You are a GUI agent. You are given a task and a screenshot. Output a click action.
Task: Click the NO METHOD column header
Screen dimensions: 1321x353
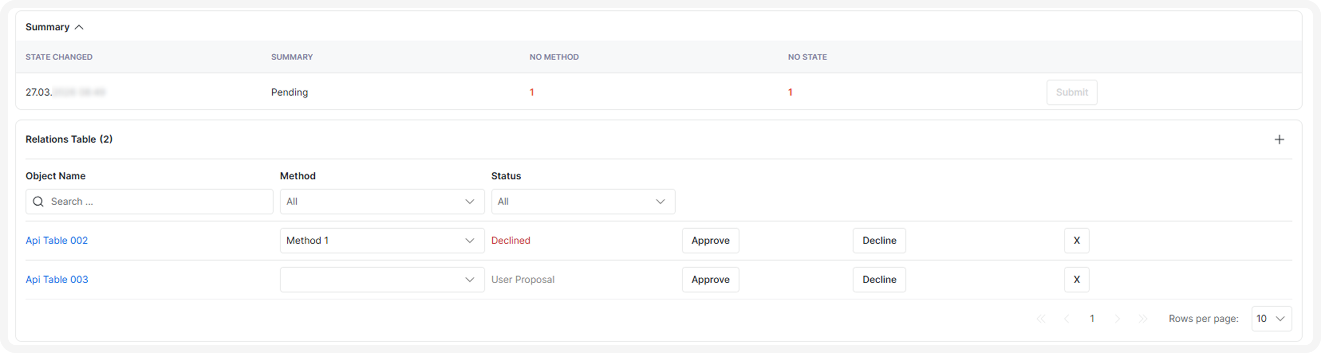point(554,57)
